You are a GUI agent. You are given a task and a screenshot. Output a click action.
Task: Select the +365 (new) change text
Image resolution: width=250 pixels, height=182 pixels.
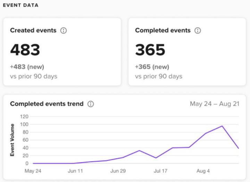pos(152,67)
